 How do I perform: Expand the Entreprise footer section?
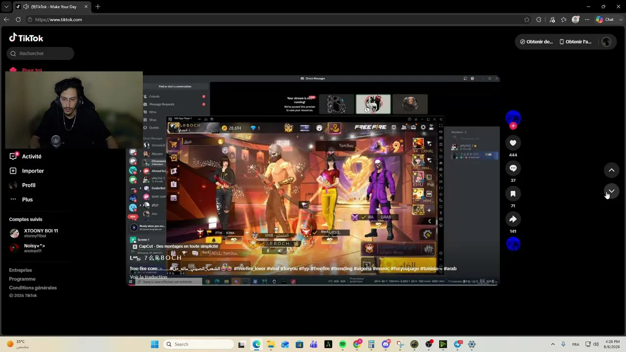coord(21,270)
